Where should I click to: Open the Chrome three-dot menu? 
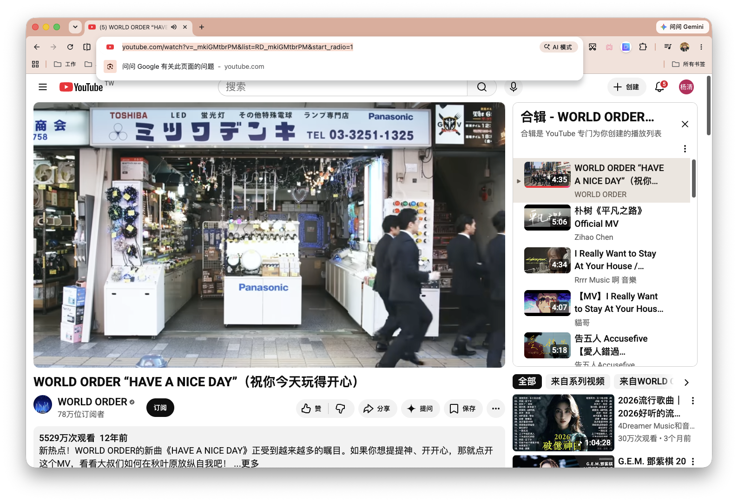tap(701, 47)
